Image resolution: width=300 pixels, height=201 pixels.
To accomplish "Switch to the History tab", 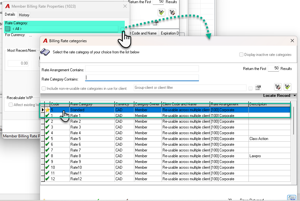I will tap(24, 15).
